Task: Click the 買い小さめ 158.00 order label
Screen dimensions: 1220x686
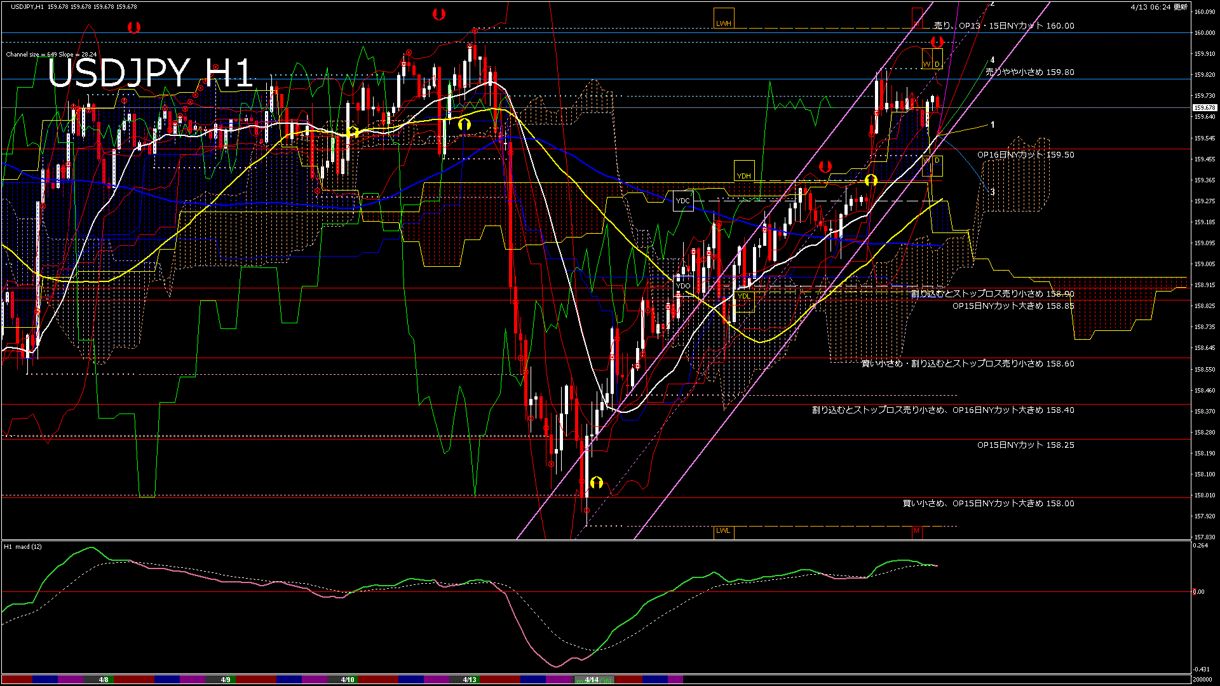Action: point(988,504)
